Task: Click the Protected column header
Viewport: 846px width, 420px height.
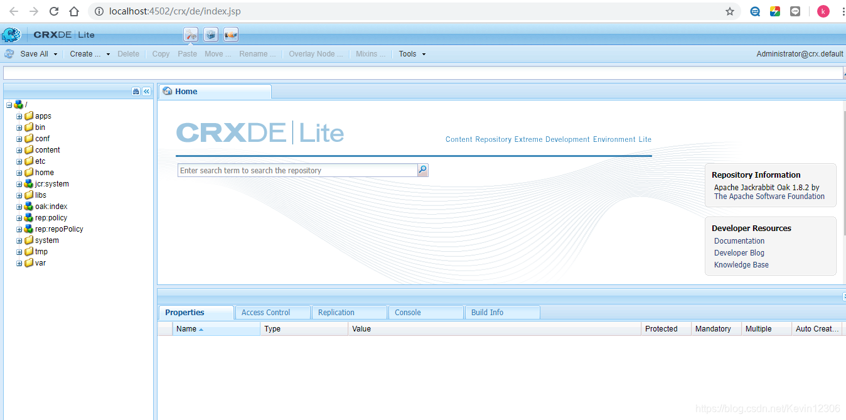Action: click(667, 329)
